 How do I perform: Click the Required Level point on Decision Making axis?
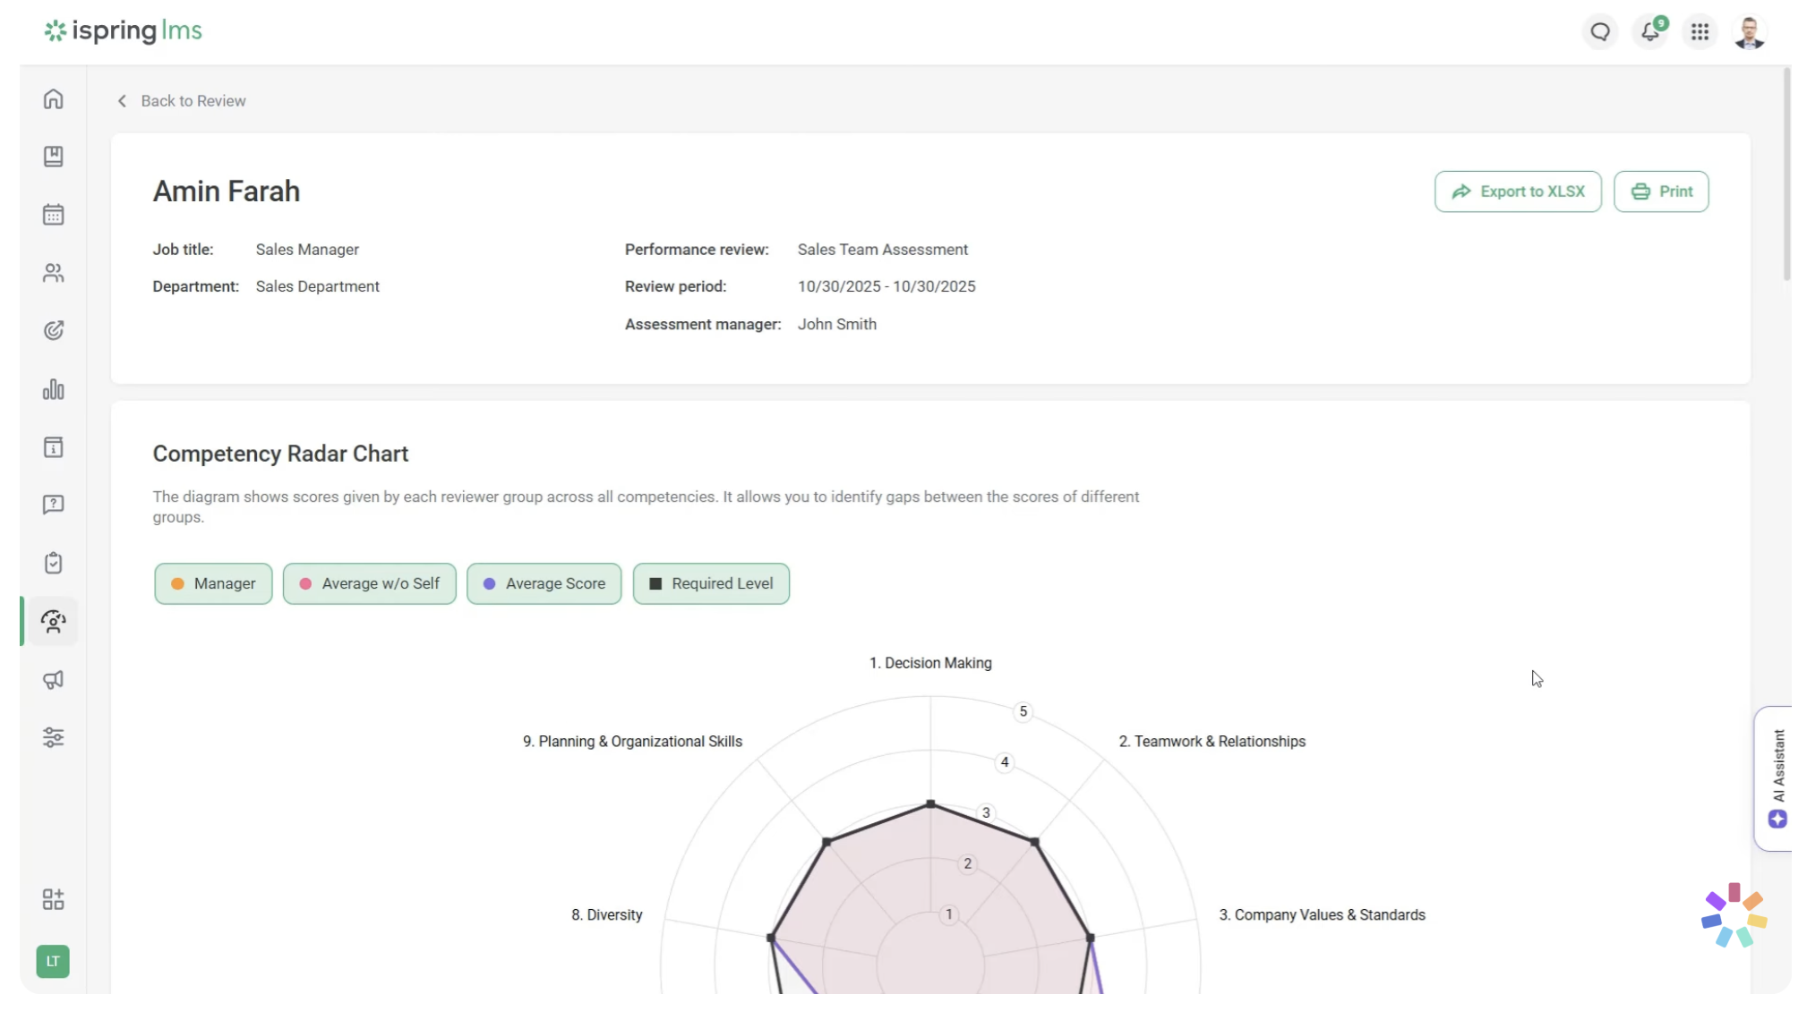click(930, 804)
